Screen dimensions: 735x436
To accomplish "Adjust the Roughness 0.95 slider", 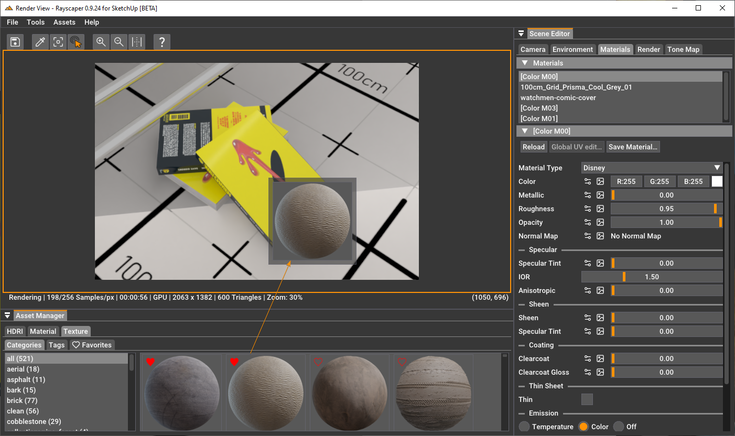I will [x=667, y=209].
